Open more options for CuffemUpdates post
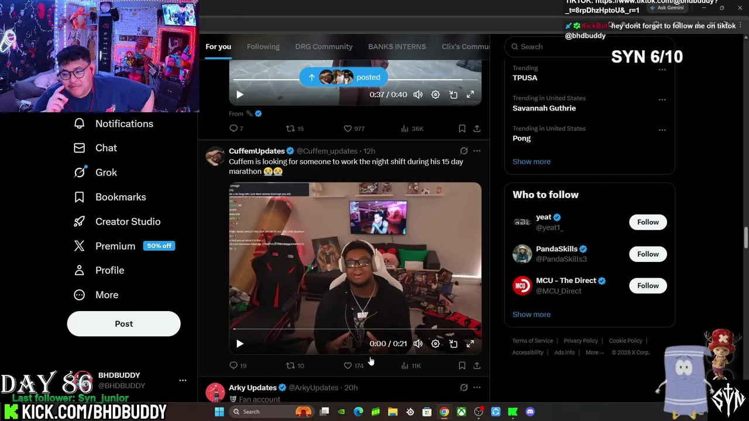Image resolution: width=749 pixels, height=421 pixels. coord(477,151)
